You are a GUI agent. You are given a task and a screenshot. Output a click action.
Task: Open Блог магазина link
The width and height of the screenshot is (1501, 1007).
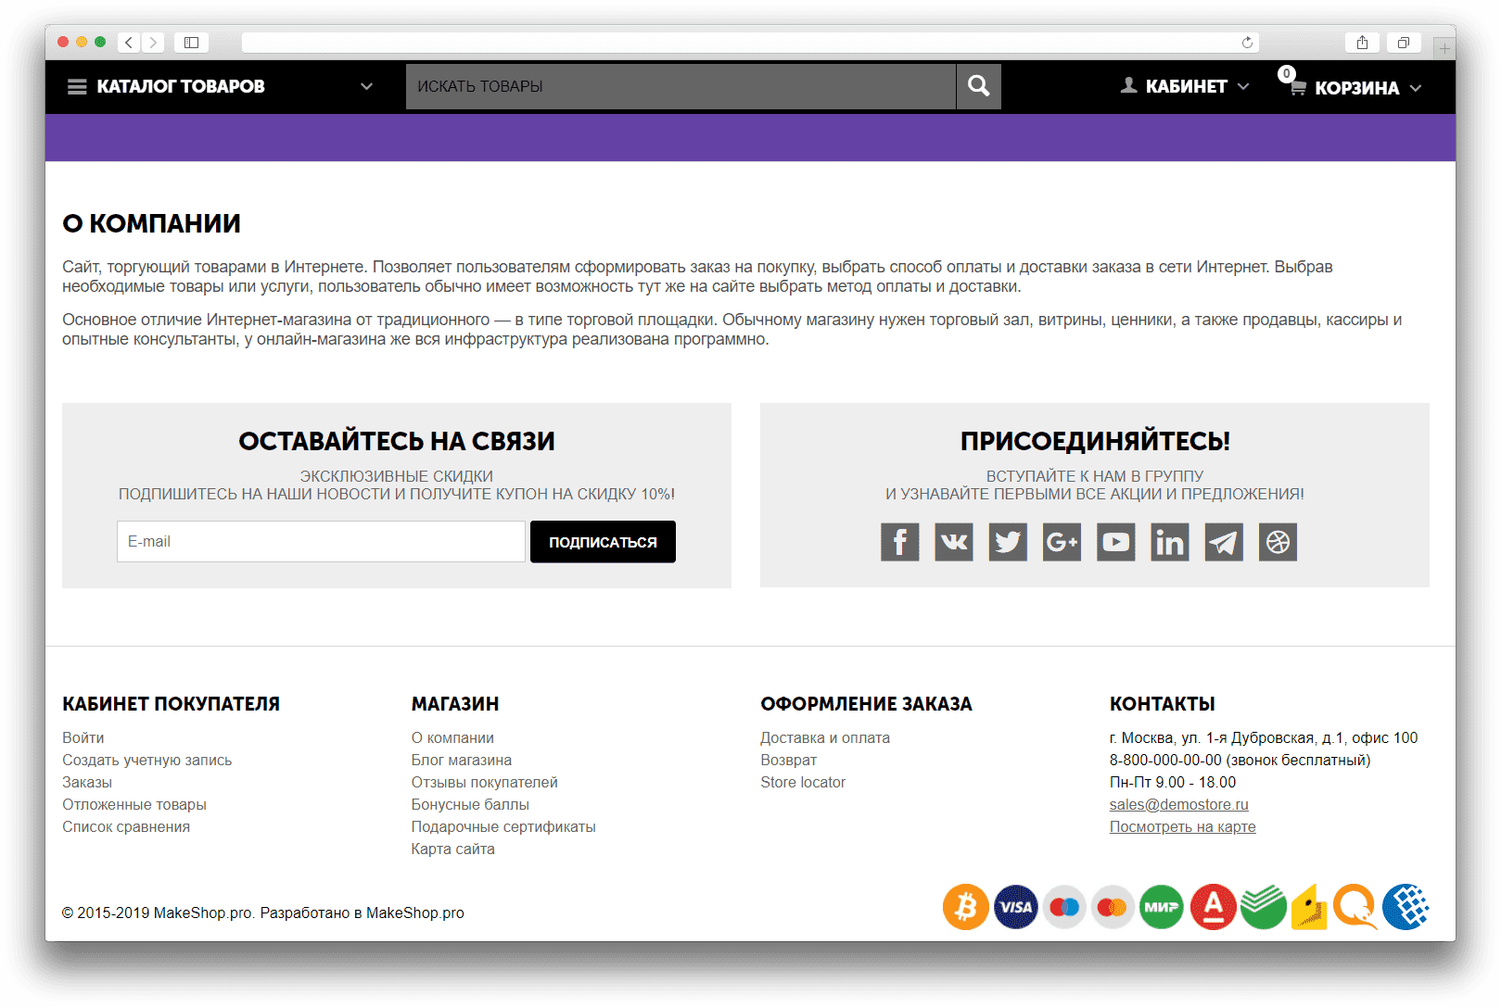pyautogui.click(x=462, y=760)
